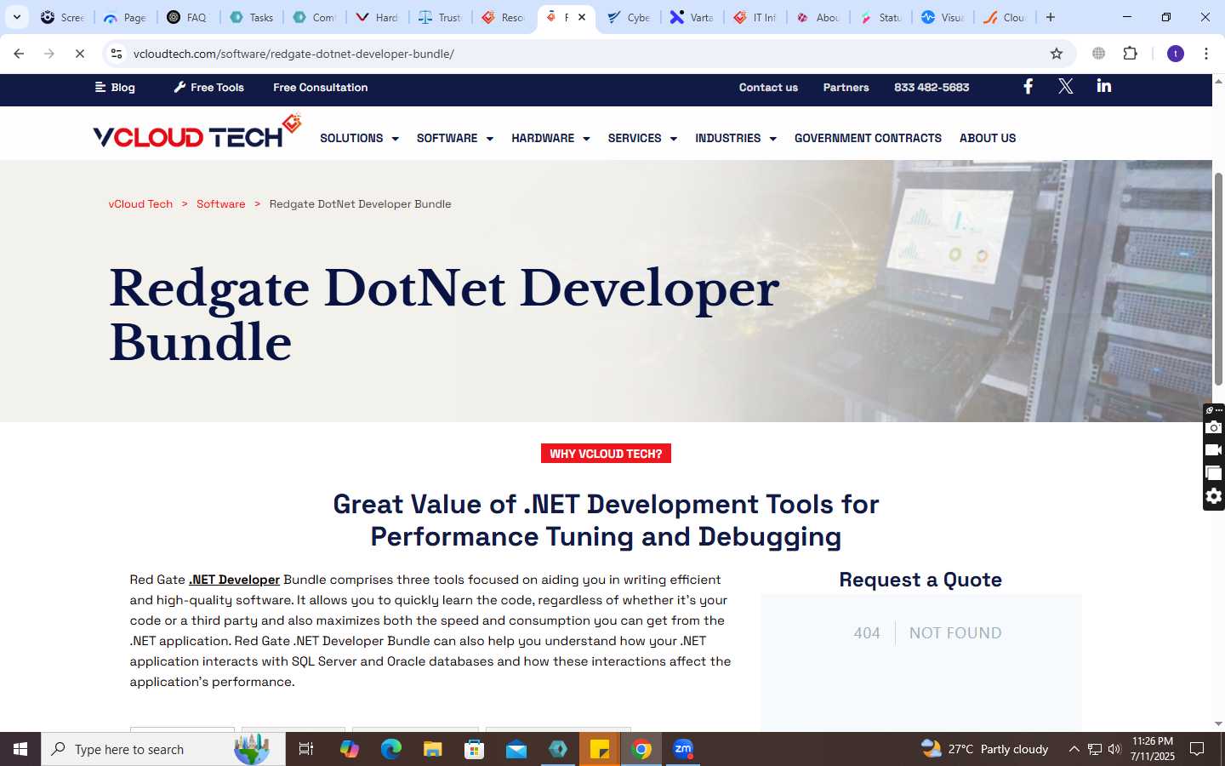Open the browser Extensions puzzle icon

(x=1130, y=54)
